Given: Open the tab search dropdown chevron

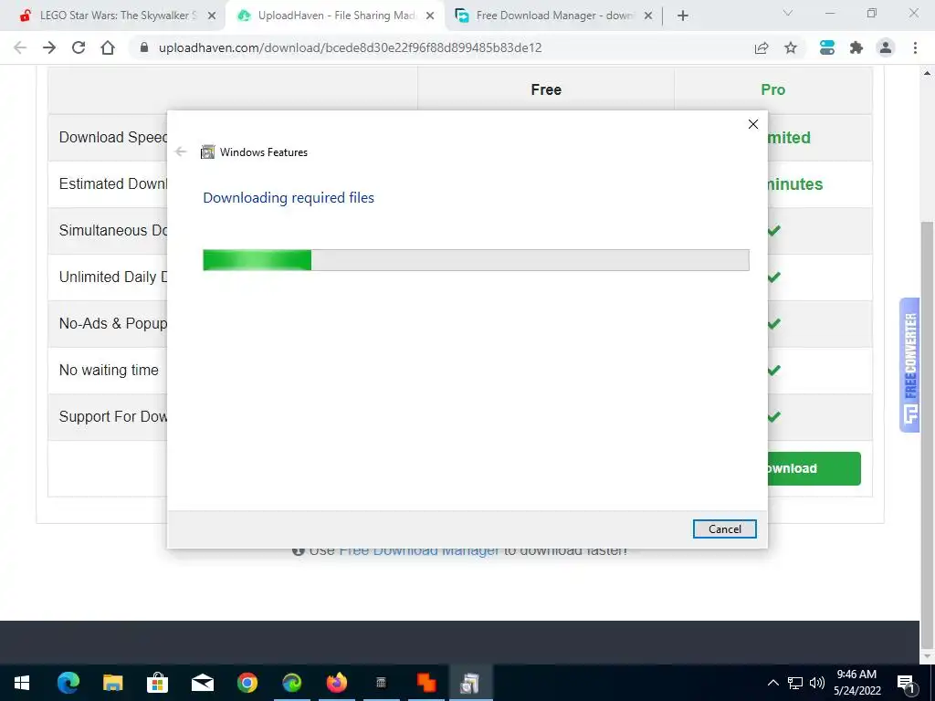Looking at the screenshot, I should (788, 13).
